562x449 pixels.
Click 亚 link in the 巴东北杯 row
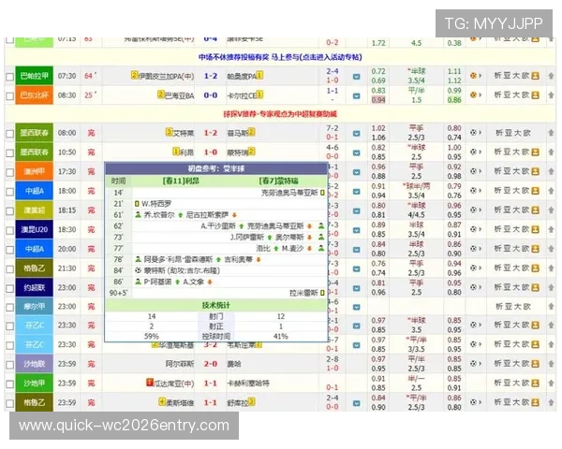click(x=507, y=94)
